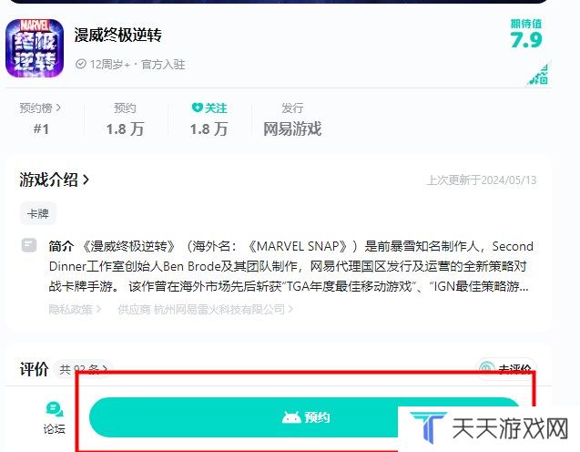The image size is (580, 452).
Task: Select the 卡牌 genre tag
Action: click(x=38, y=213)
